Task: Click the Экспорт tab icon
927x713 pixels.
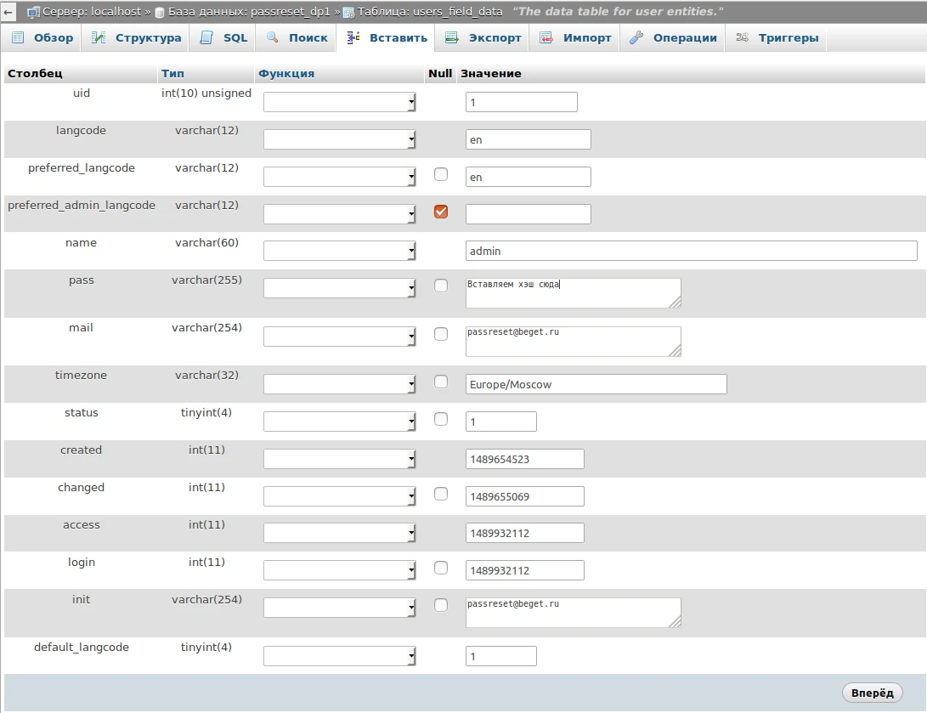Action: pos(452,38)
